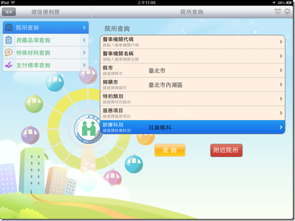Click the 醫事機構名稱 input field
The width and height of the screenshot is (295, 221).
(193, 56)
